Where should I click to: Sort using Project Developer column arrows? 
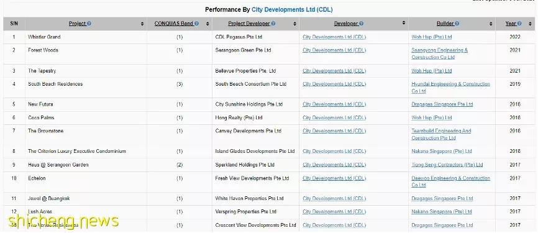pos(294,24)
